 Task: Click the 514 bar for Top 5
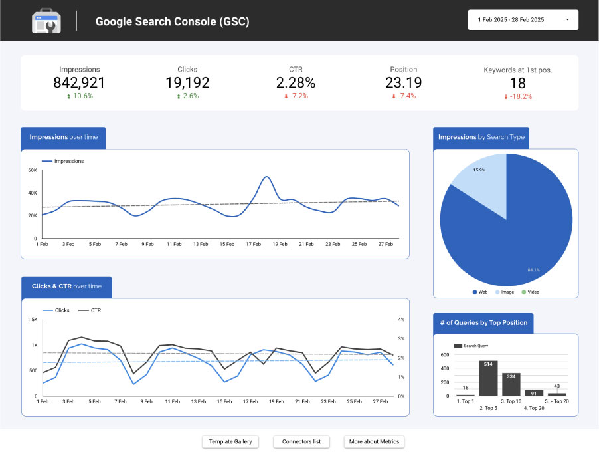488,378
